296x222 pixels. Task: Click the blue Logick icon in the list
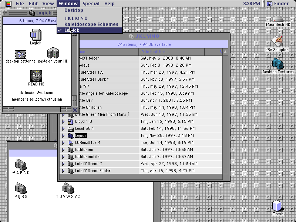[x=70, y=136]
